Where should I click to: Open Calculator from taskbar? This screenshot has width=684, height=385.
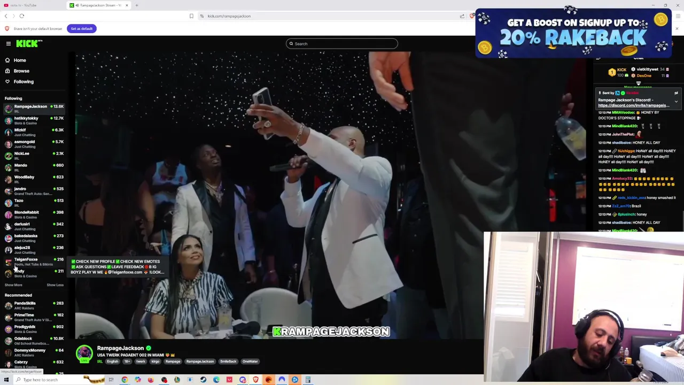point(308,380)
